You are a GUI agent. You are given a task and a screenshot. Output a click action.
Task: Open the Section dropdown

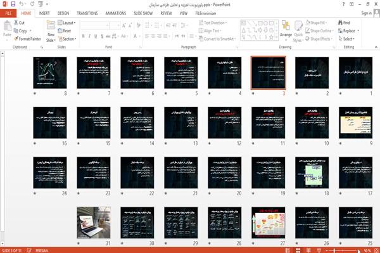click(67, 39)
